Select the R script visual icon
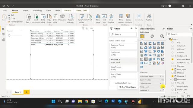The height and width of the screenshot is (108, 193). pos(154,59)
